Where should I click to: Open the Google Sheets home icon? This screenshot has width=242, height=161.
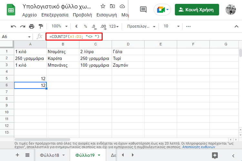point(11,10)
